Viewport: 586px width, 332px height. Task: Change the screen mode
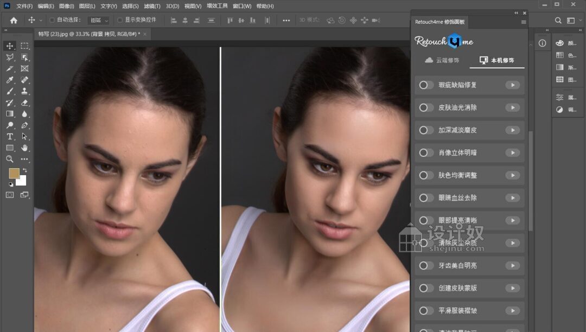pyautogui.click(x=24, y=195)
